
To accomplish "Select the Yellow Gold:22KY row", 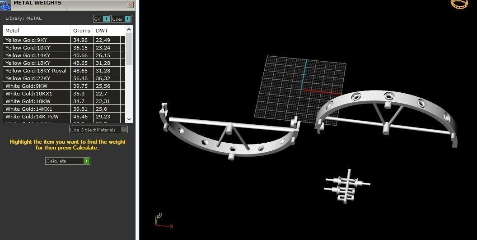I will click(x=64, y=78).
